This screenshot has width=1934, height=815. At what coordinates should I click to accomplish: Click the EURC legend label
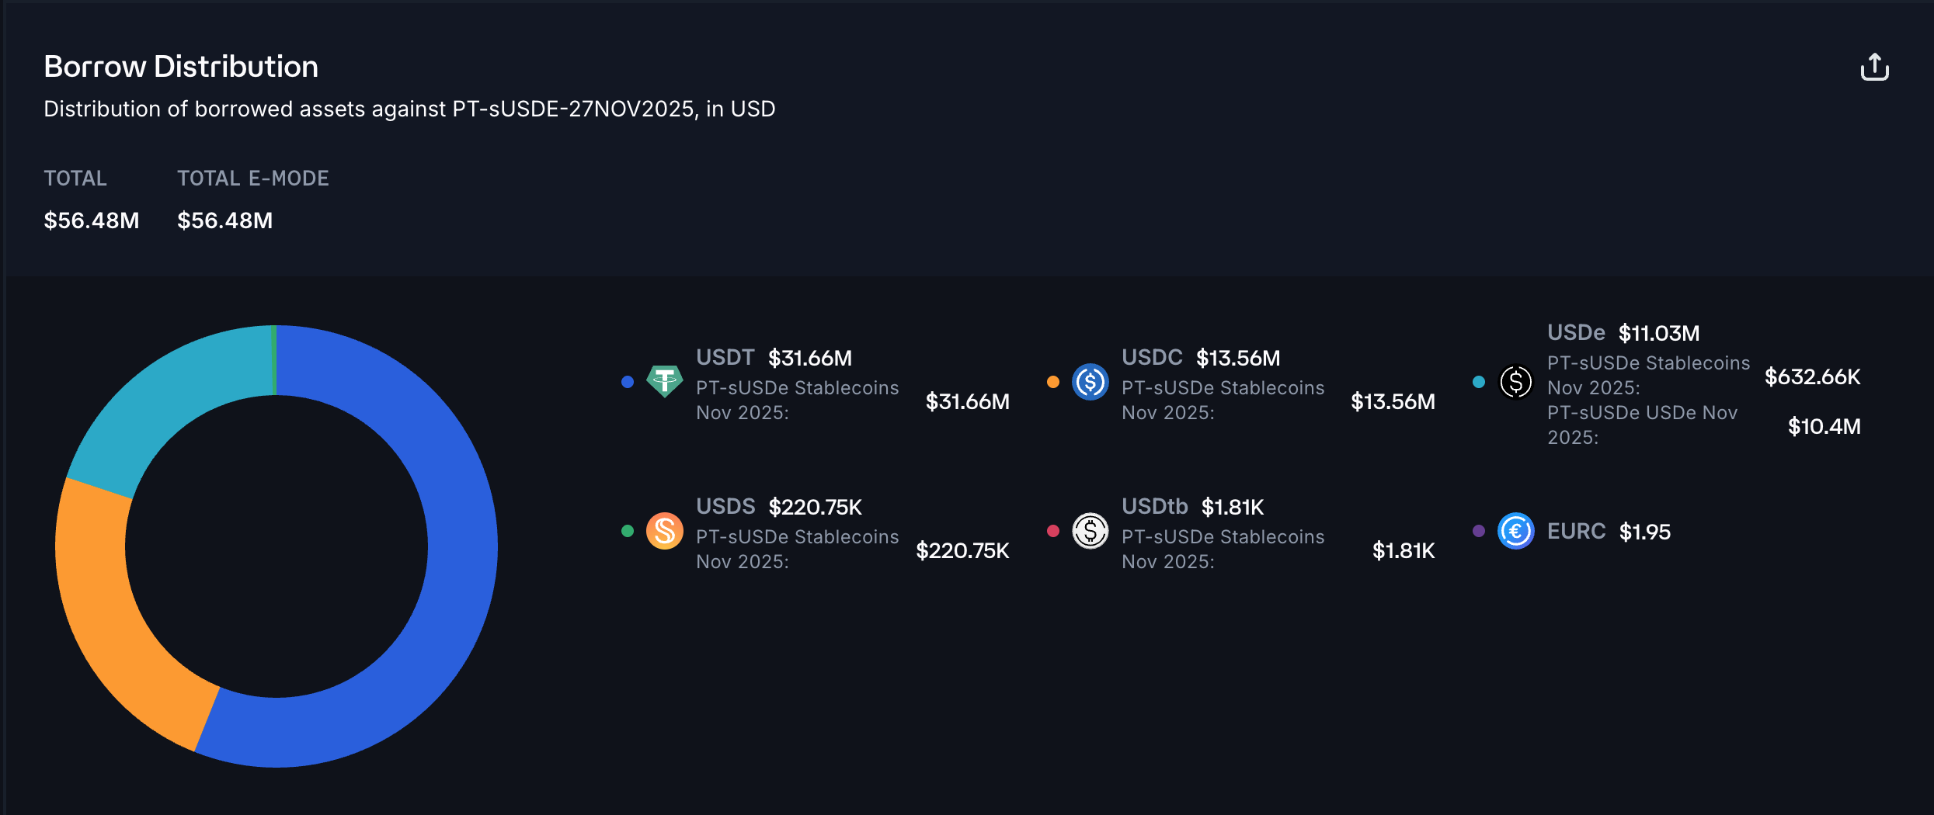pos(1576,532)
